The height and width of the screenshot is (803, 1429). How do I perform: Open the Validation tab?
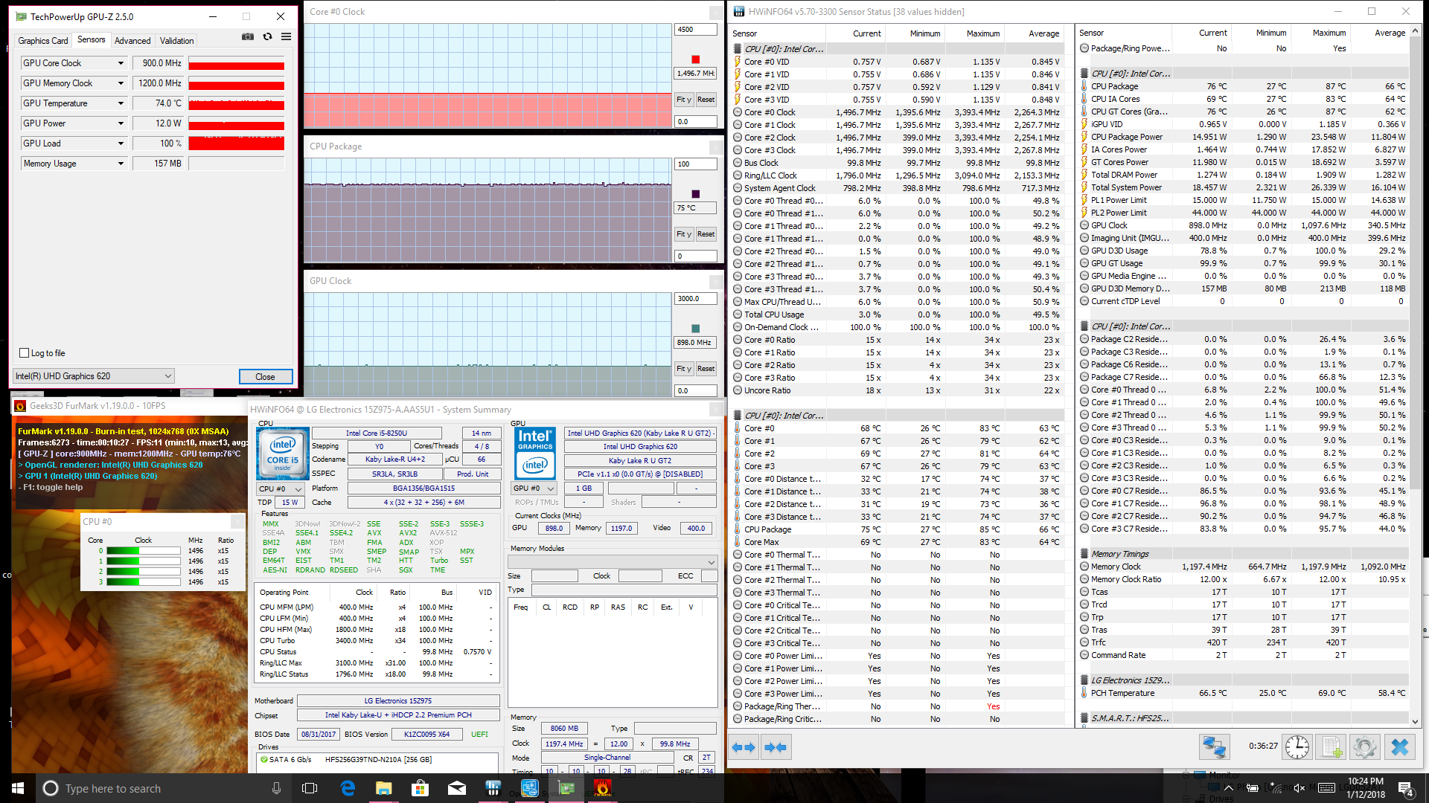point(176,41)
